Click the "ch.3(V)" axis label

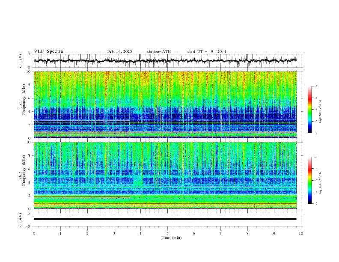[x=21, y=220]
